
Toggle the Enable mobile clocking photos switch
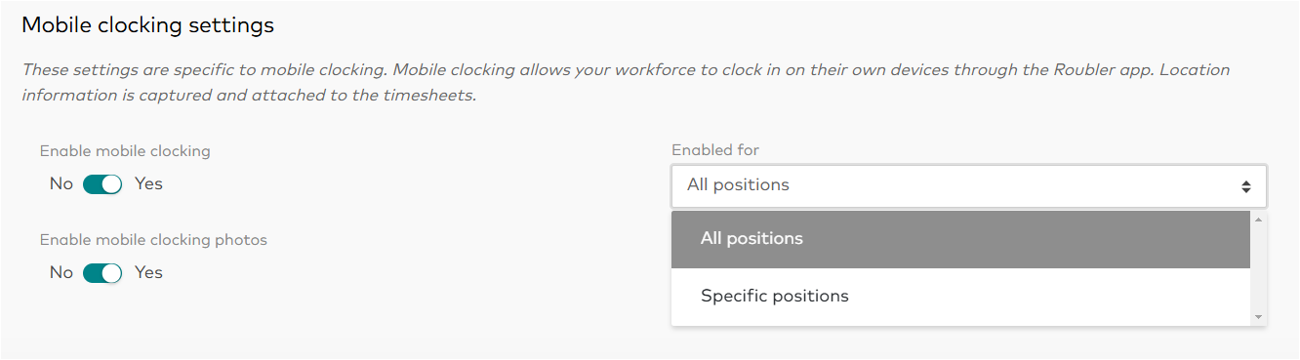(102, 273)
